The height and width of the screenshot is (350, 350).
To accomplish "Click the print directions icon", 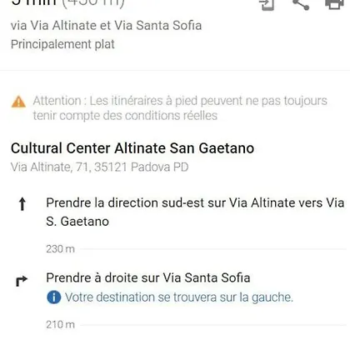I will coord(335,4).
